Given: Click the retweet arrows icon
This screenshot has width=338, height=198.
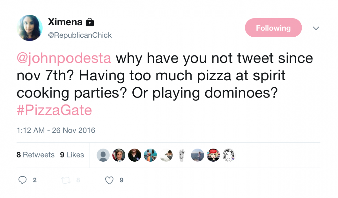Looking at the screenshot, I should point(66,180).
